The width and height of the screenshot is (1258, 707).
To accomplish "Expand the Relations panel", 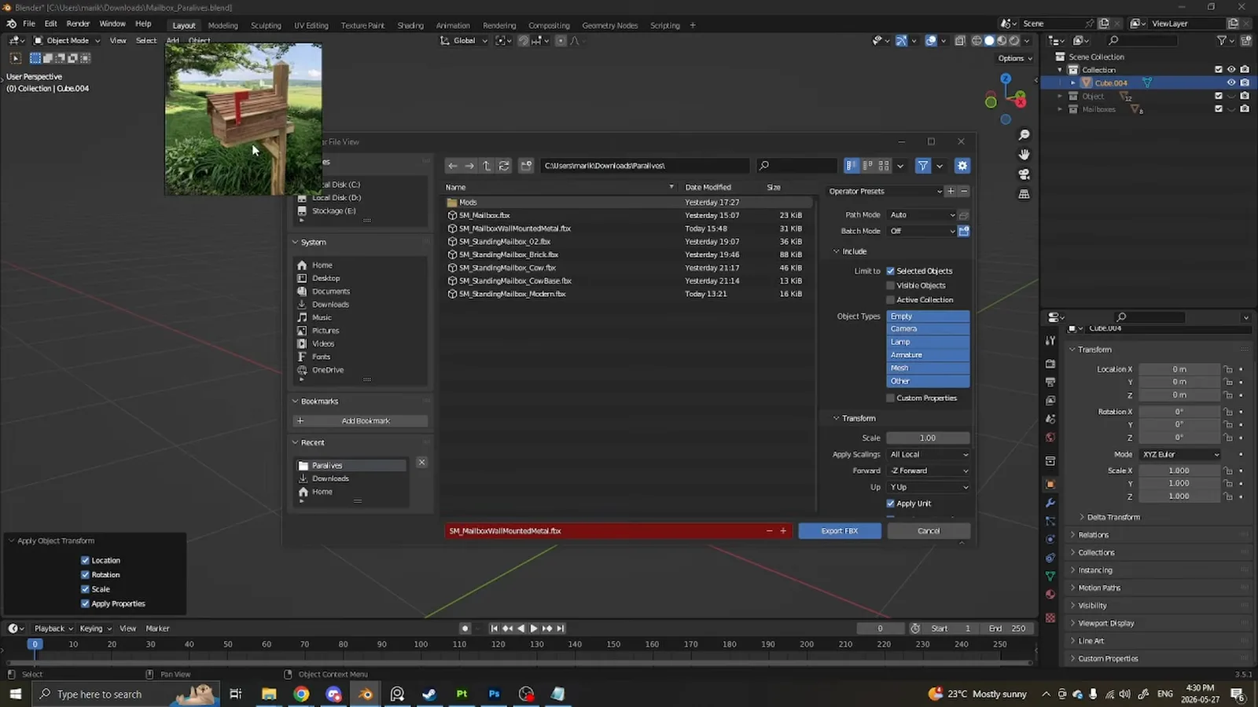I will (x=1093, y=535).
